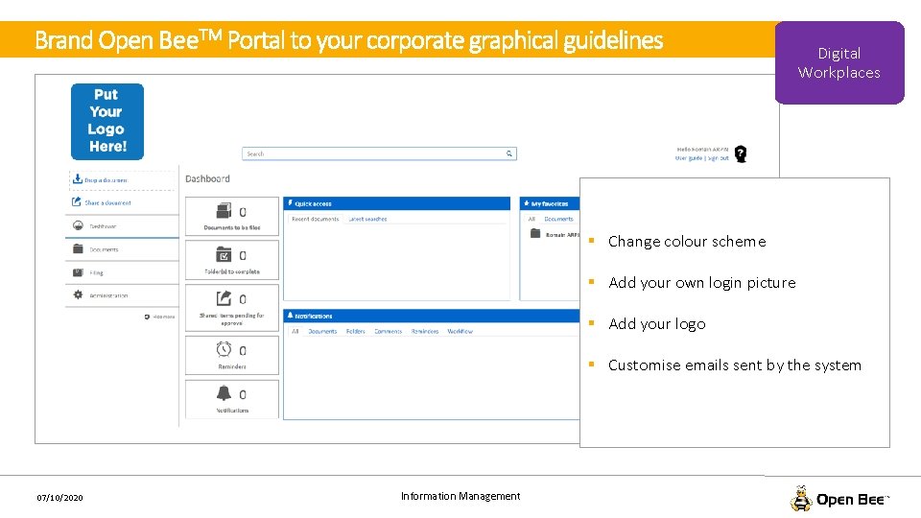Click 'Customise emails sent by the system' text

[x=734, y=365]
